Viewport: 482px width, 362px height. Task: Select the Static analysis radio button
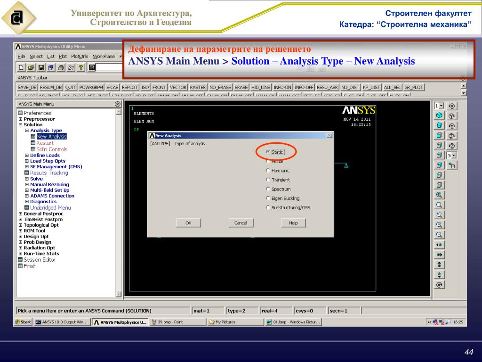click(x=268, y=152)
